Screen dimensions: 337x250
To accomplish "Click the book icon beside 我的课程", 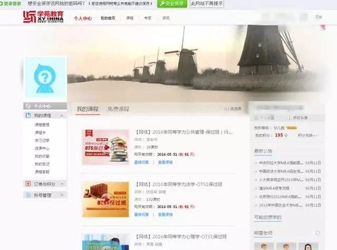I will click(28, 115).
